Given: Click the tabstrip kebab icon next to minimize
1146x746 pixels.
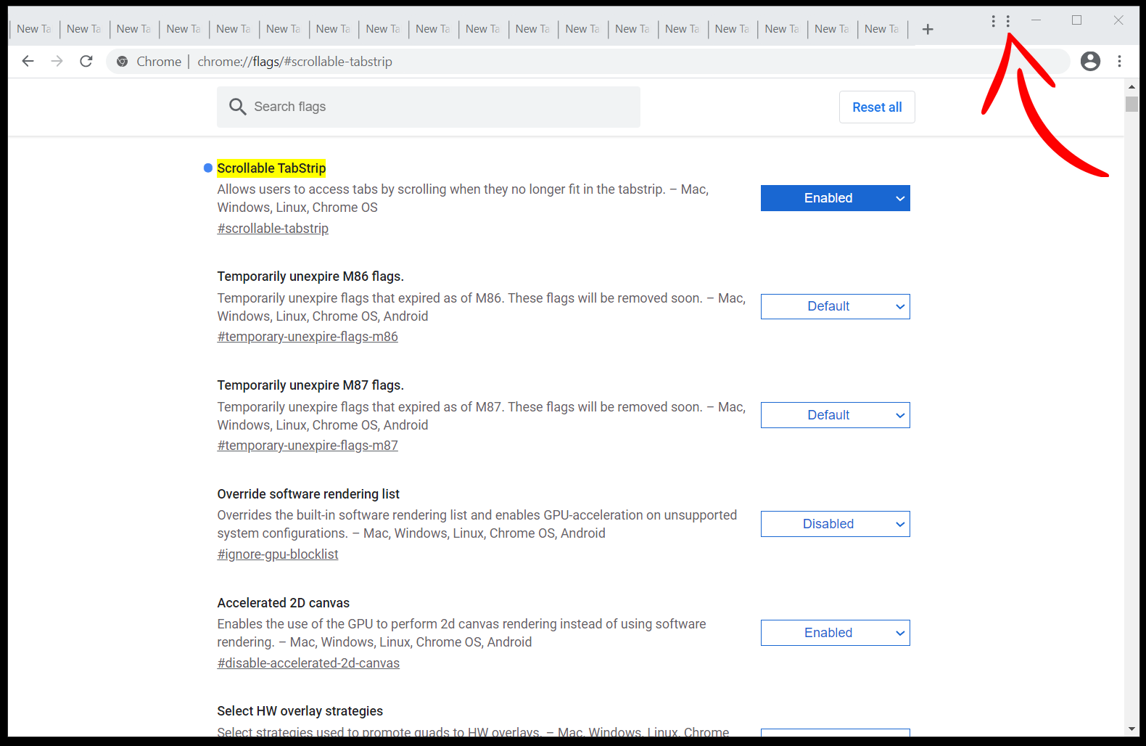Looking at the screenshot, I should [1008, 21].
